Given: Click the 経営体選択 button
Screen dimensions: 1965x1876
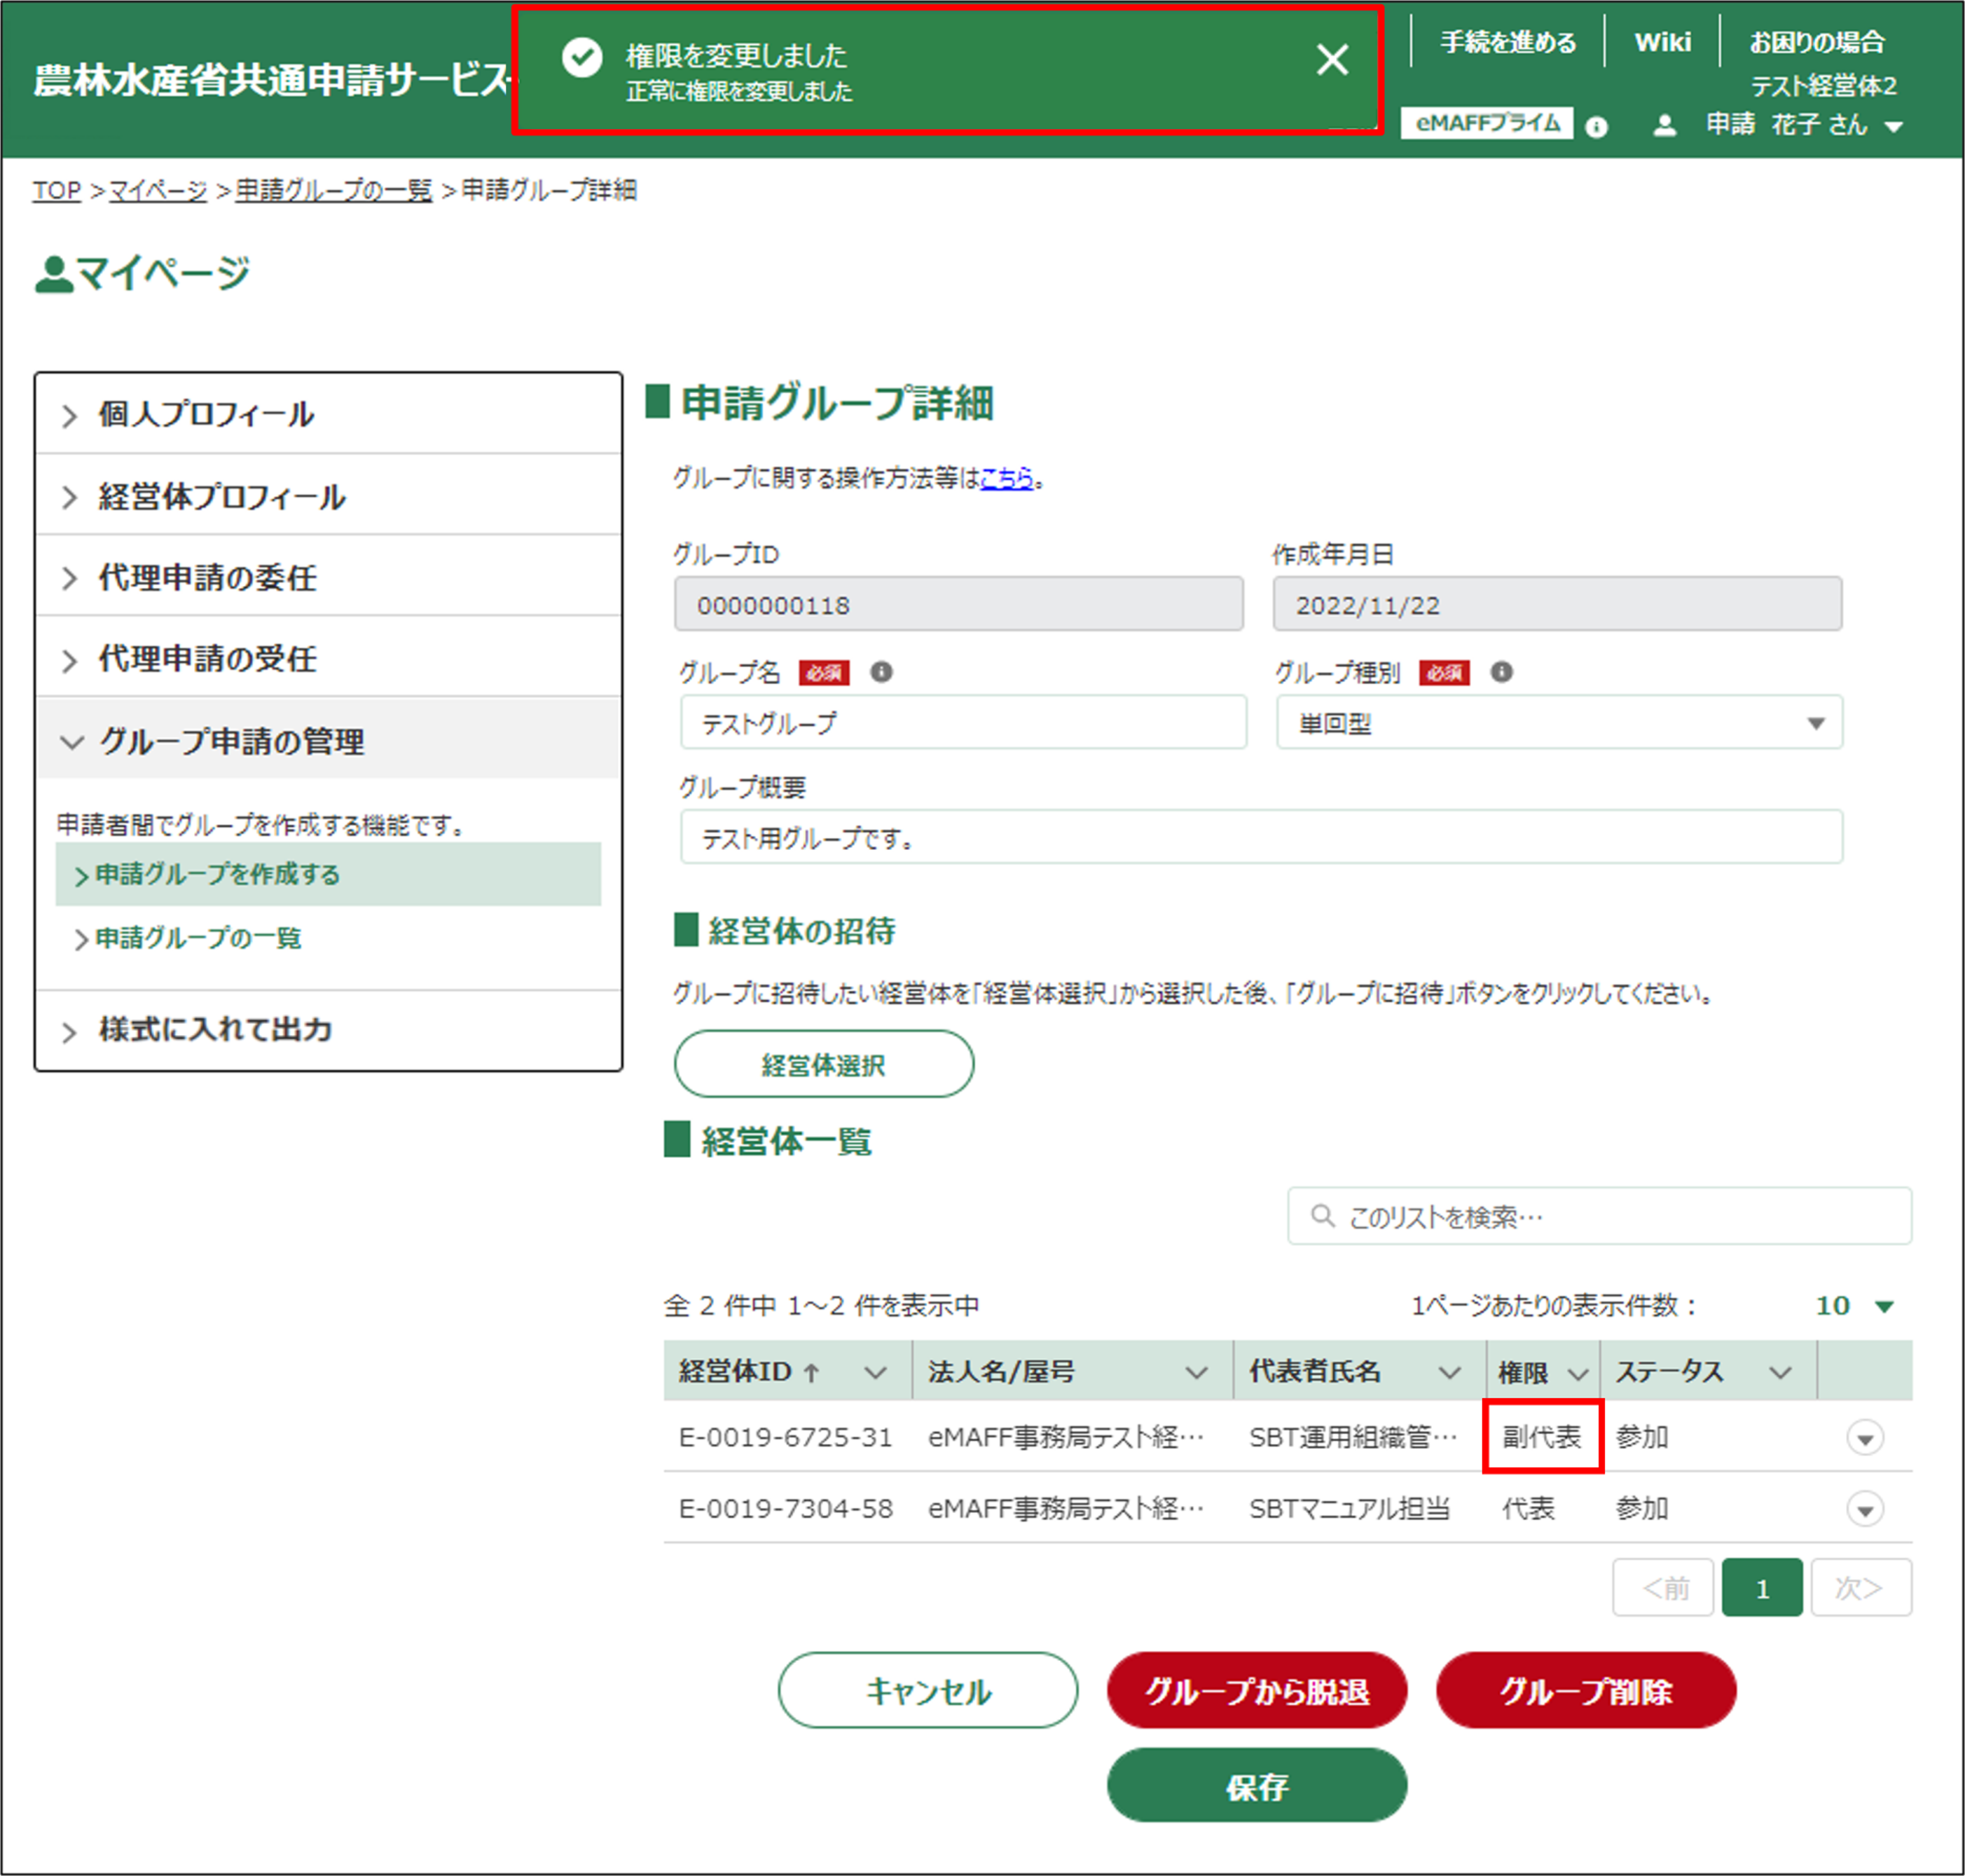Looking at the screenshot, I should click(x=824, y=1065).
